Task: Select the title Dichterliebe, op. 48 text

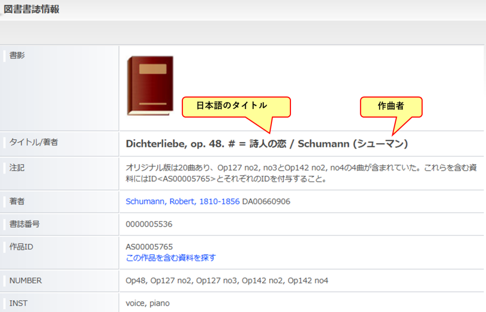Action: pos(267,144)
